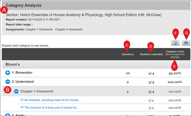Open the 'TF The structure of a body part' link
The height and width of the screenshot is (116, 192).
[49, 108]
